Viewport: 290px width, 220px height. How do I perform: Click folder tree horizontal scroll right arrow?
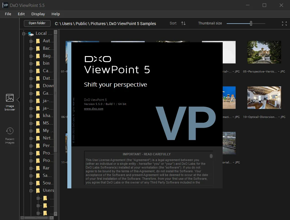[52, 218]
